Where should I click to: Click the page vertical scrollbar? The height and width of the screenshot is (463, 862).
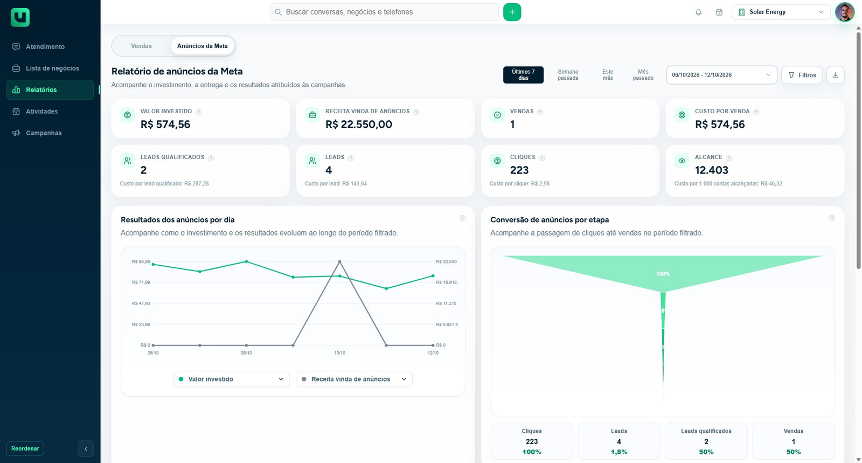click(x=858, y=151)
